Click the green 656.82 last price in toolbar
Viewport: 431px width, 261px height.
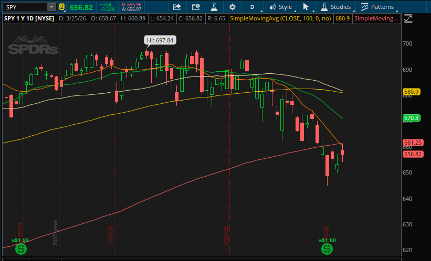click(81, 7)
